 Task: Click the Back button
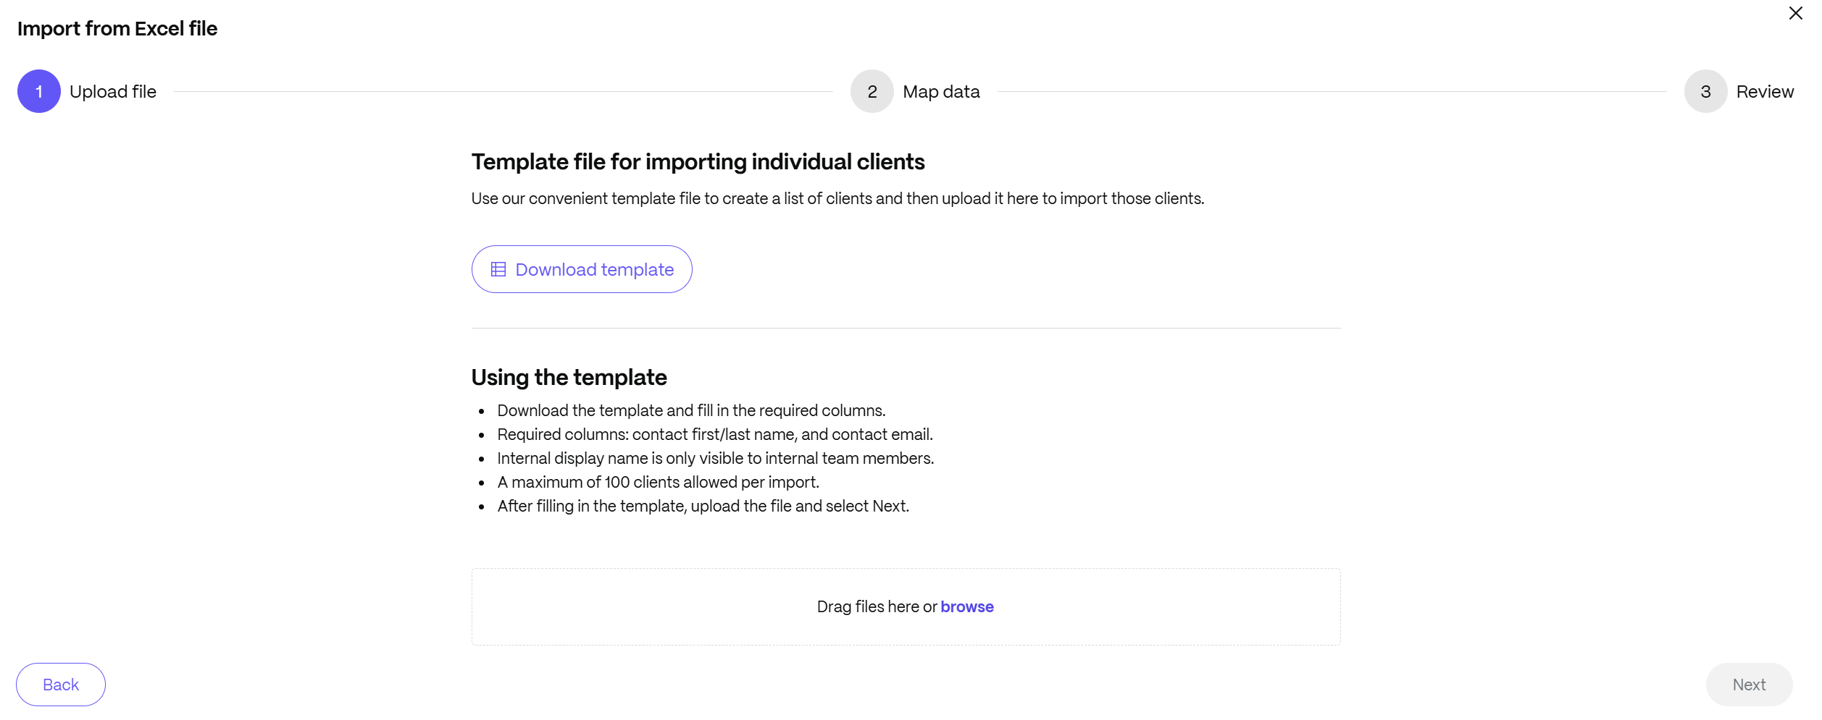click(61, 684)
